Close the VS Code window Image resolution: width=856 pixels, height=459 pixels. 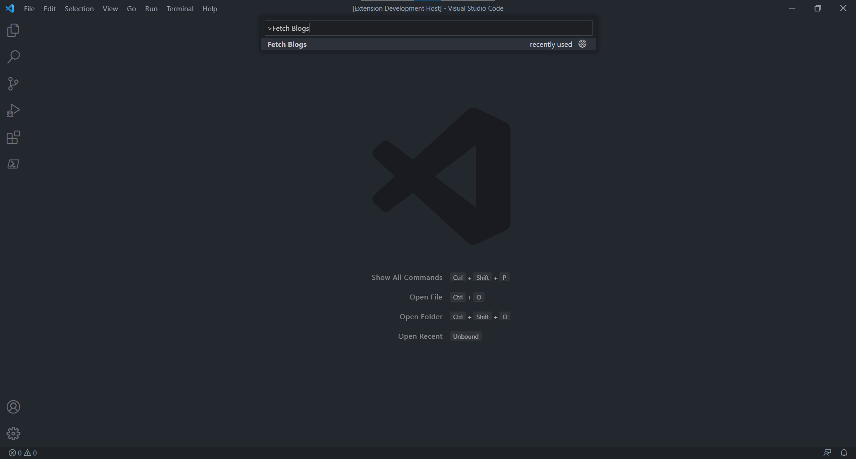843,8
